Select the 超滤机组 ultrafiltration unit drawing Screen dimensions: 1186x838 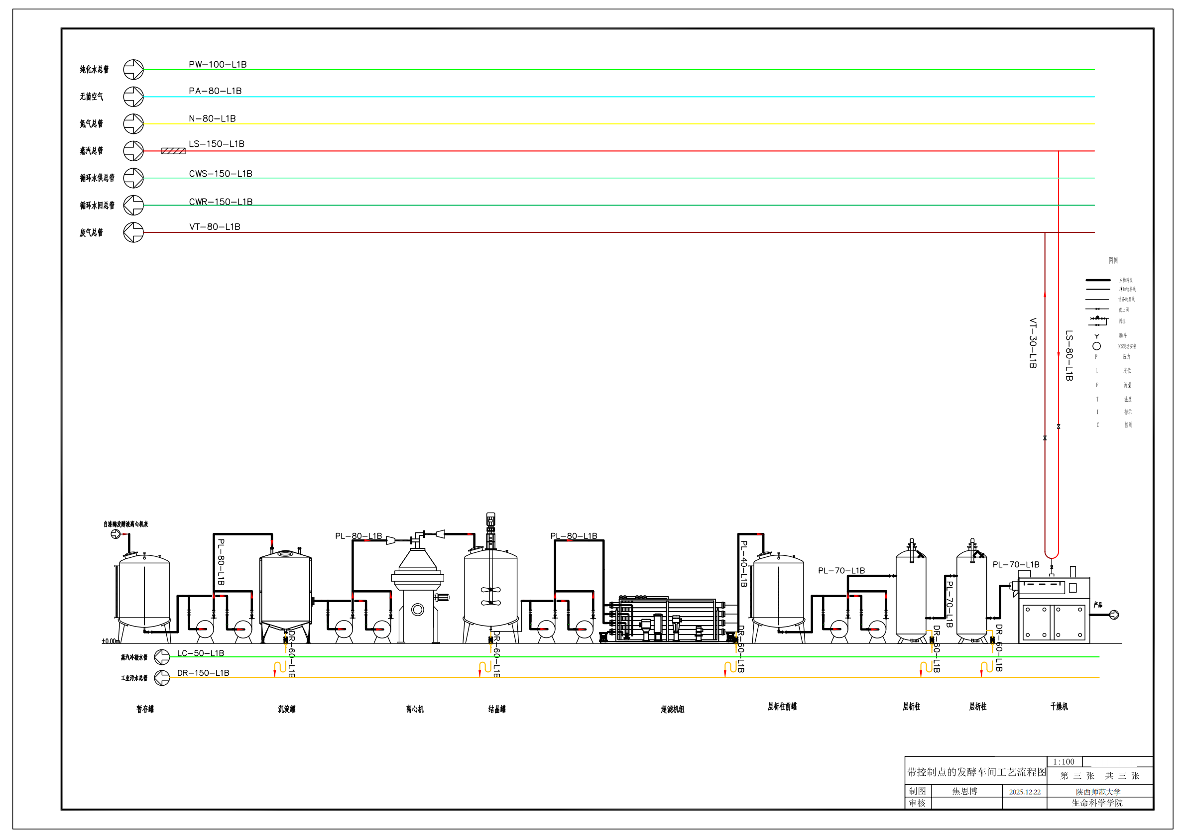[667, 620]
